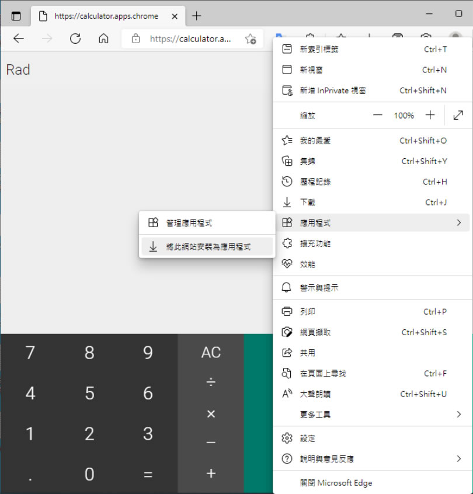Choose 網頁擷取 (web capture) menu item
473x494 pixels.
pyautogui.click(x=371, y=332)
